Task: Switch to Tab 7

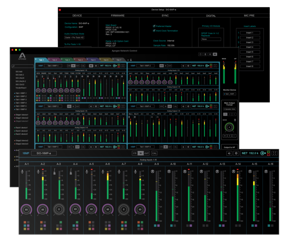Action: (119, 60)
